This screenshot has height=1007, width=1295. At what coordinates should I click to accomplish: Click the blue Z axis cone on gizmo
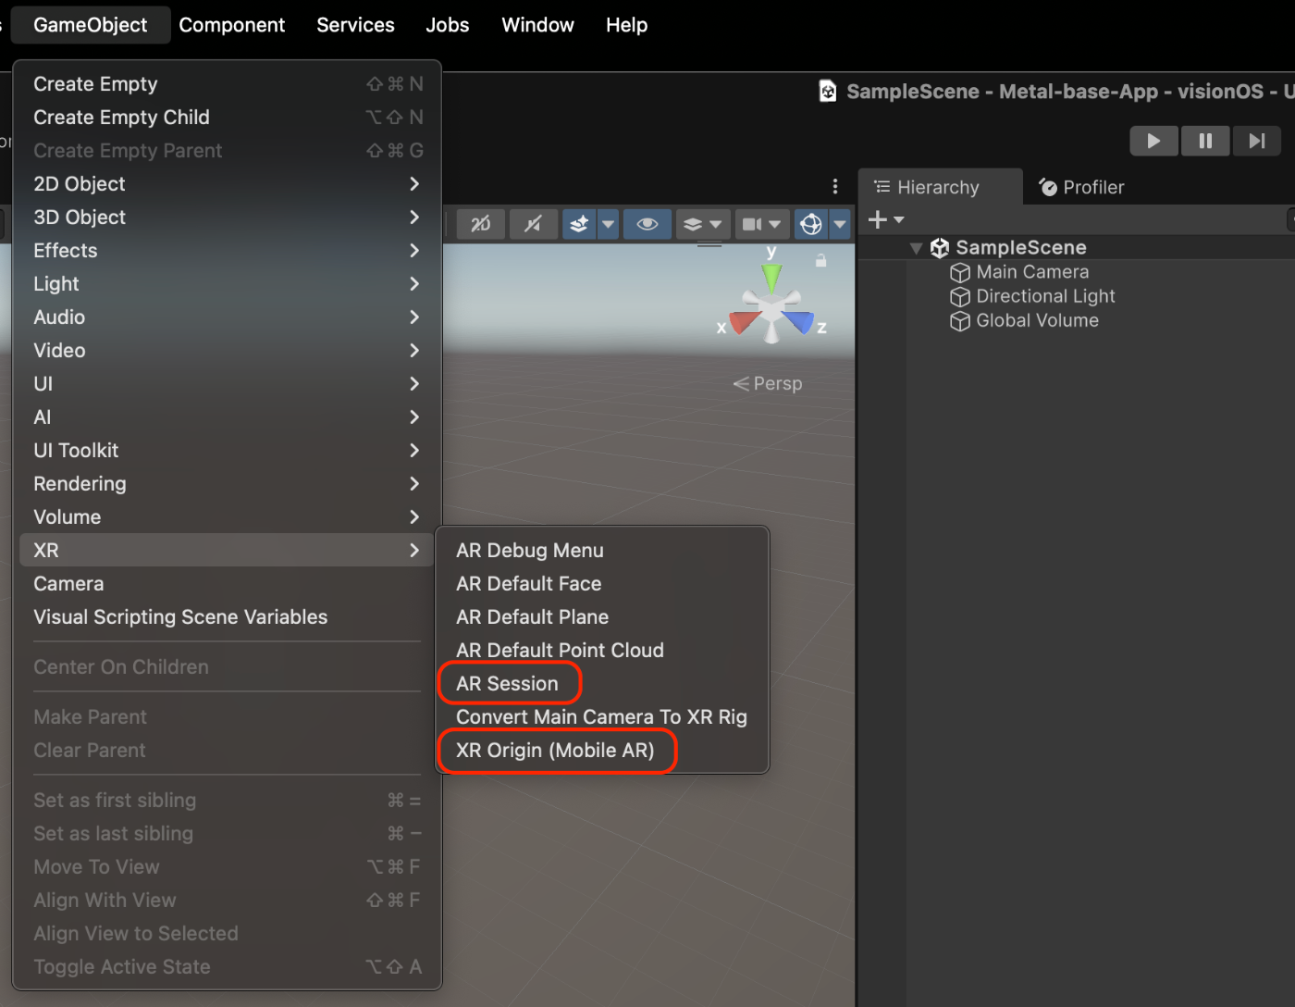[798, 320]
